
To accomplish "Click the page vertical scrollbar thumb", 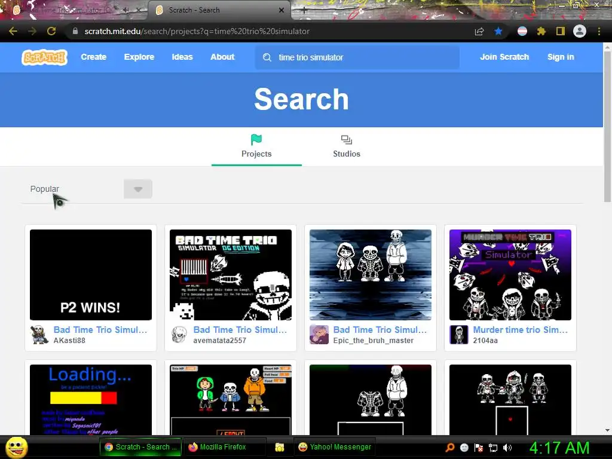I will (x=607, y=127).
